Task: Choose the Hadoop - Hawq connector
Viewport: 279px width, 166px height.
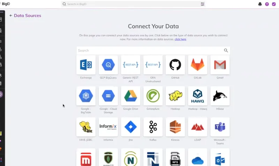Action: tap(198, 96)
